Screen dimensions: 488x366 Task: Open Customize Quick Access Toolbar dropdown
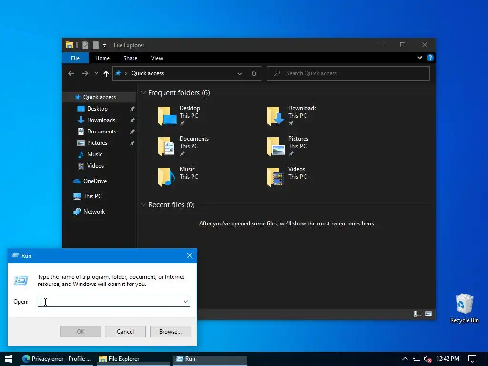[x=104, y=46]
